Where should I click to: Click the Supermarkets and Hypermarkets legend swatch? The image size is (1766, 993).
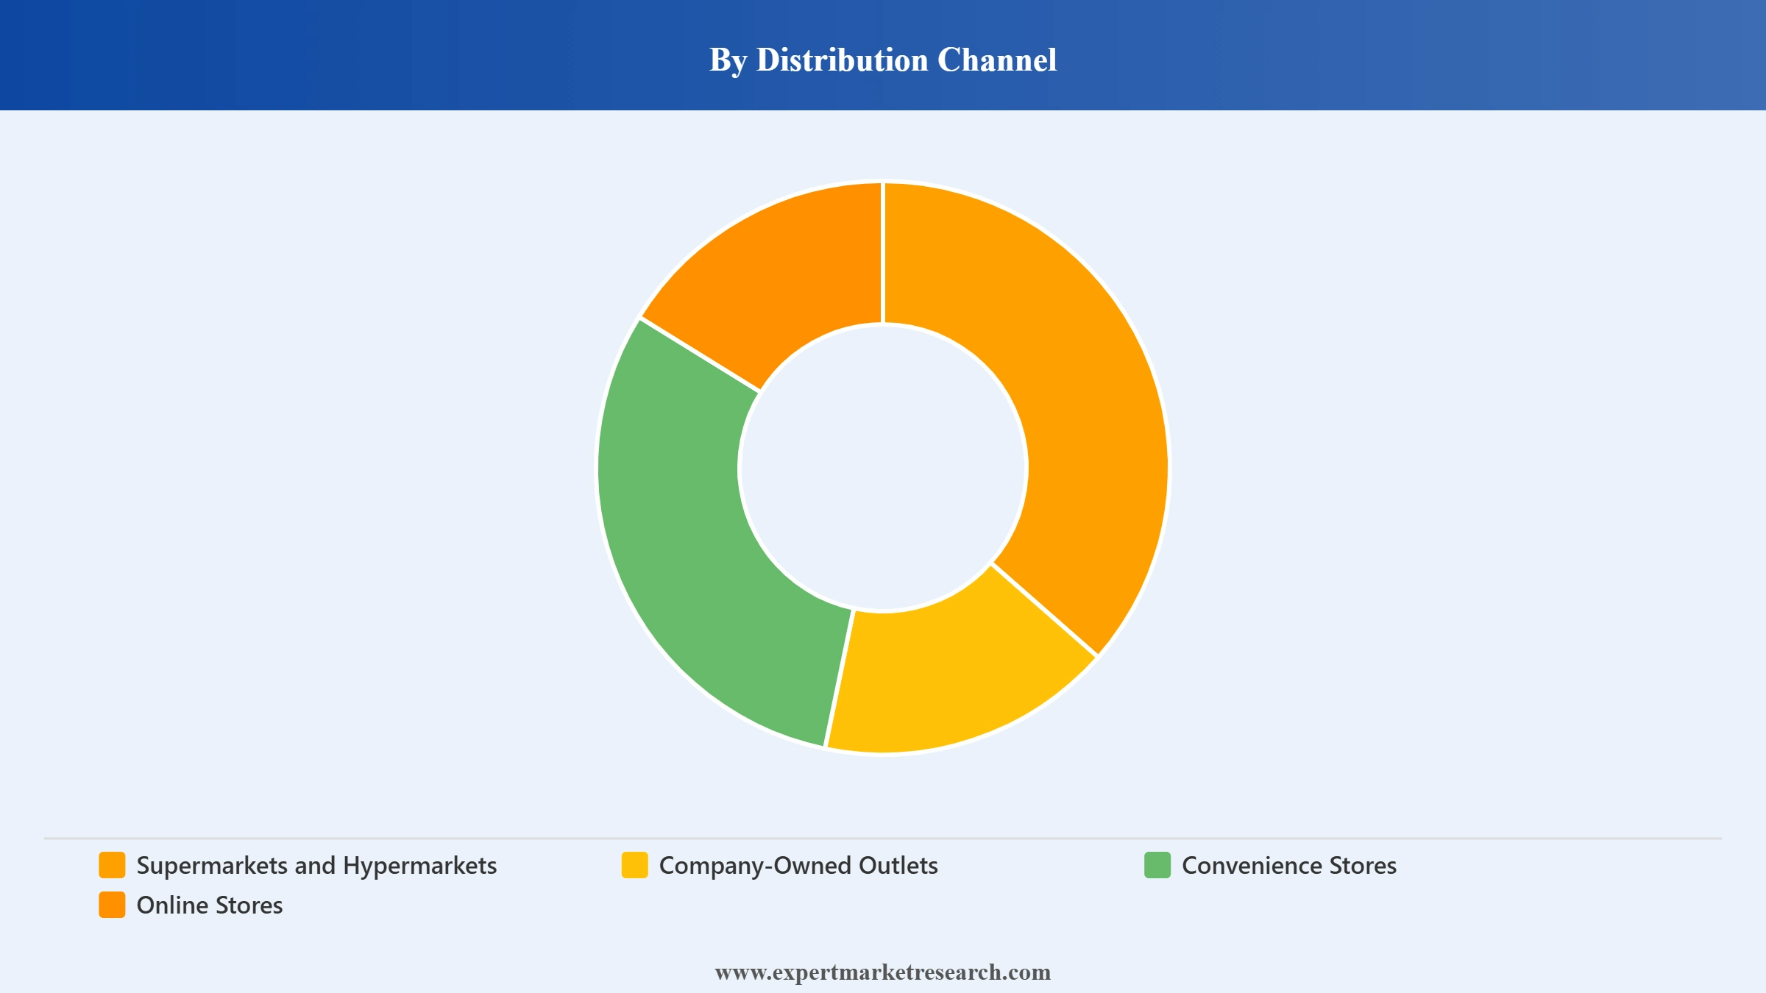point(112,865)
